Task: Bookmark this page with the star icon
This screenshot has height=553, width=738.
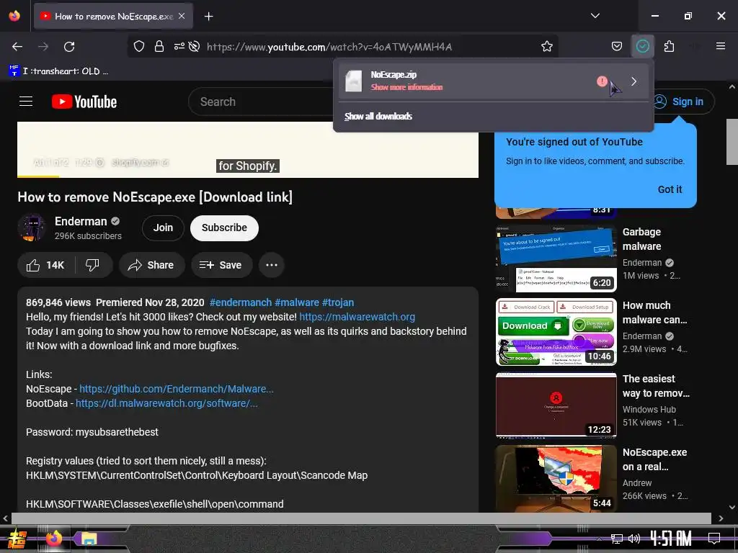Action: coord(546,47)
